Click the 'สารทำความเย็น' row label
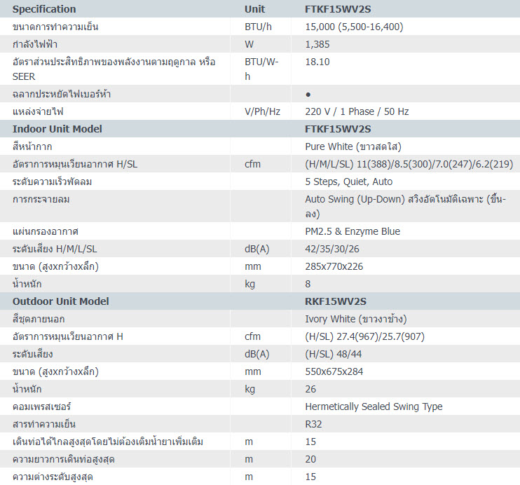The width and height of the screenshot is (520, 485). (43, 425)
